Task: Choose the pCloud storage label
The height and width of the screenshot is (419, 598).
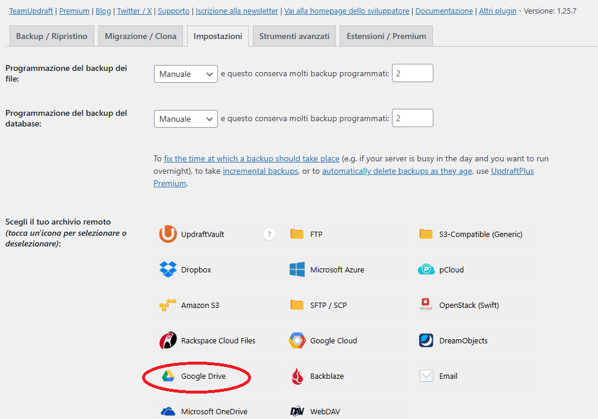Action: coord(452,270)
